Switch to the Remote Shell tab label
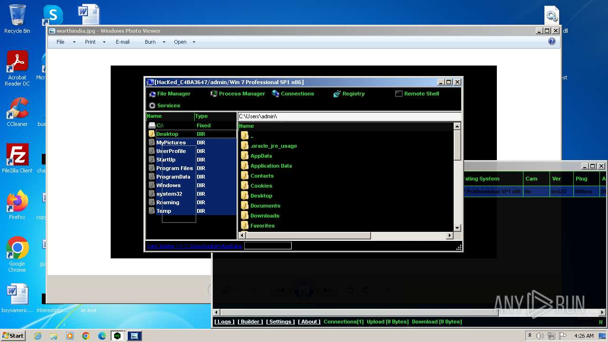Viewport: 608px width, 342px height. coord(421,94)
